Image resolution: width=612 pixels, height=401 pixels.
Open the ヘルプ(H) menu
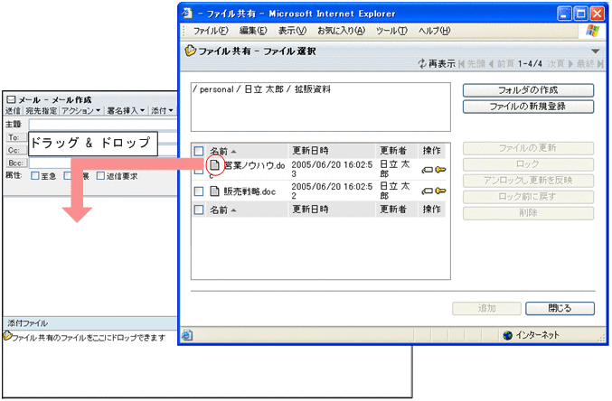click(435, 31)
